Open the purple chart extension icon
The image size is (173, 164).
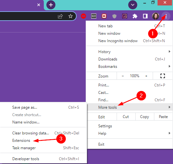(x=125, y=16)
